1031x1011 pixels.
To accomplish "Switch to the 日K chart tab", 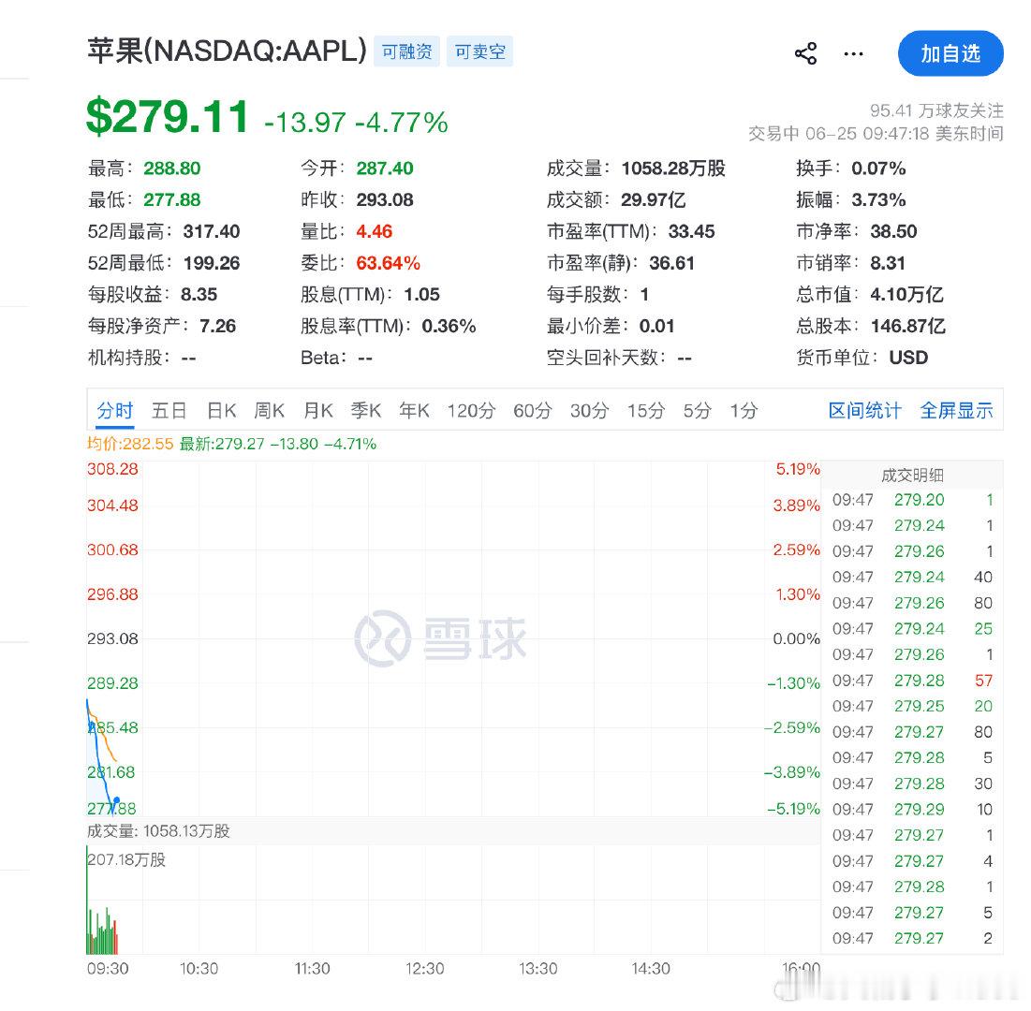I will coord(221,410).
